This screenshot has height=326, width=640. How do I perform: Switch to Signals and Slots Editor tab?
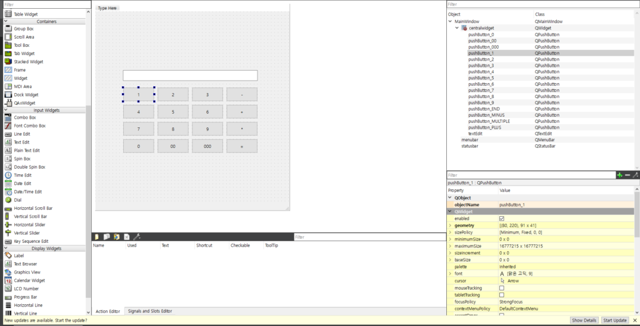149,311
